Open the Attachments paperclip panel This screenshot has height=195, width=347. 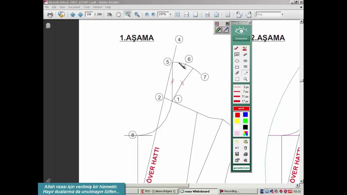(48, 180)
